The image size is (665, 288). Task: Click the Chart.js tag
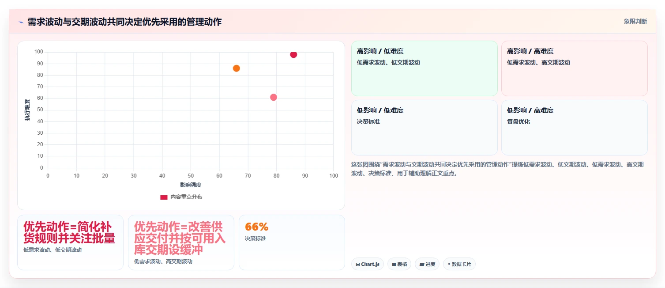(368, 264)
